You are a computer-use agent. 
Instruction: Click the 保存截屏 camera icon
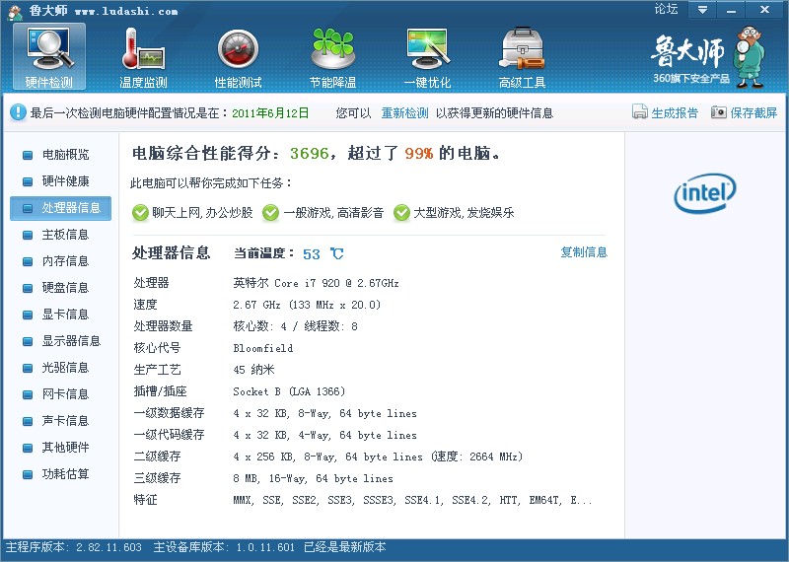tap(718, 112)
